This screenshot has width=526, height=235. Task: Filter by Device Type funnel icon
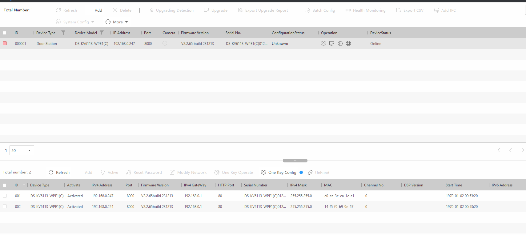[x=63, y=33]
